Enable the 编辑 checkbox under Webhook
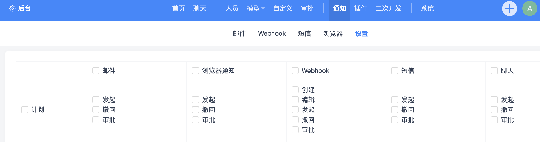540x142 pixels. point(295,100)
